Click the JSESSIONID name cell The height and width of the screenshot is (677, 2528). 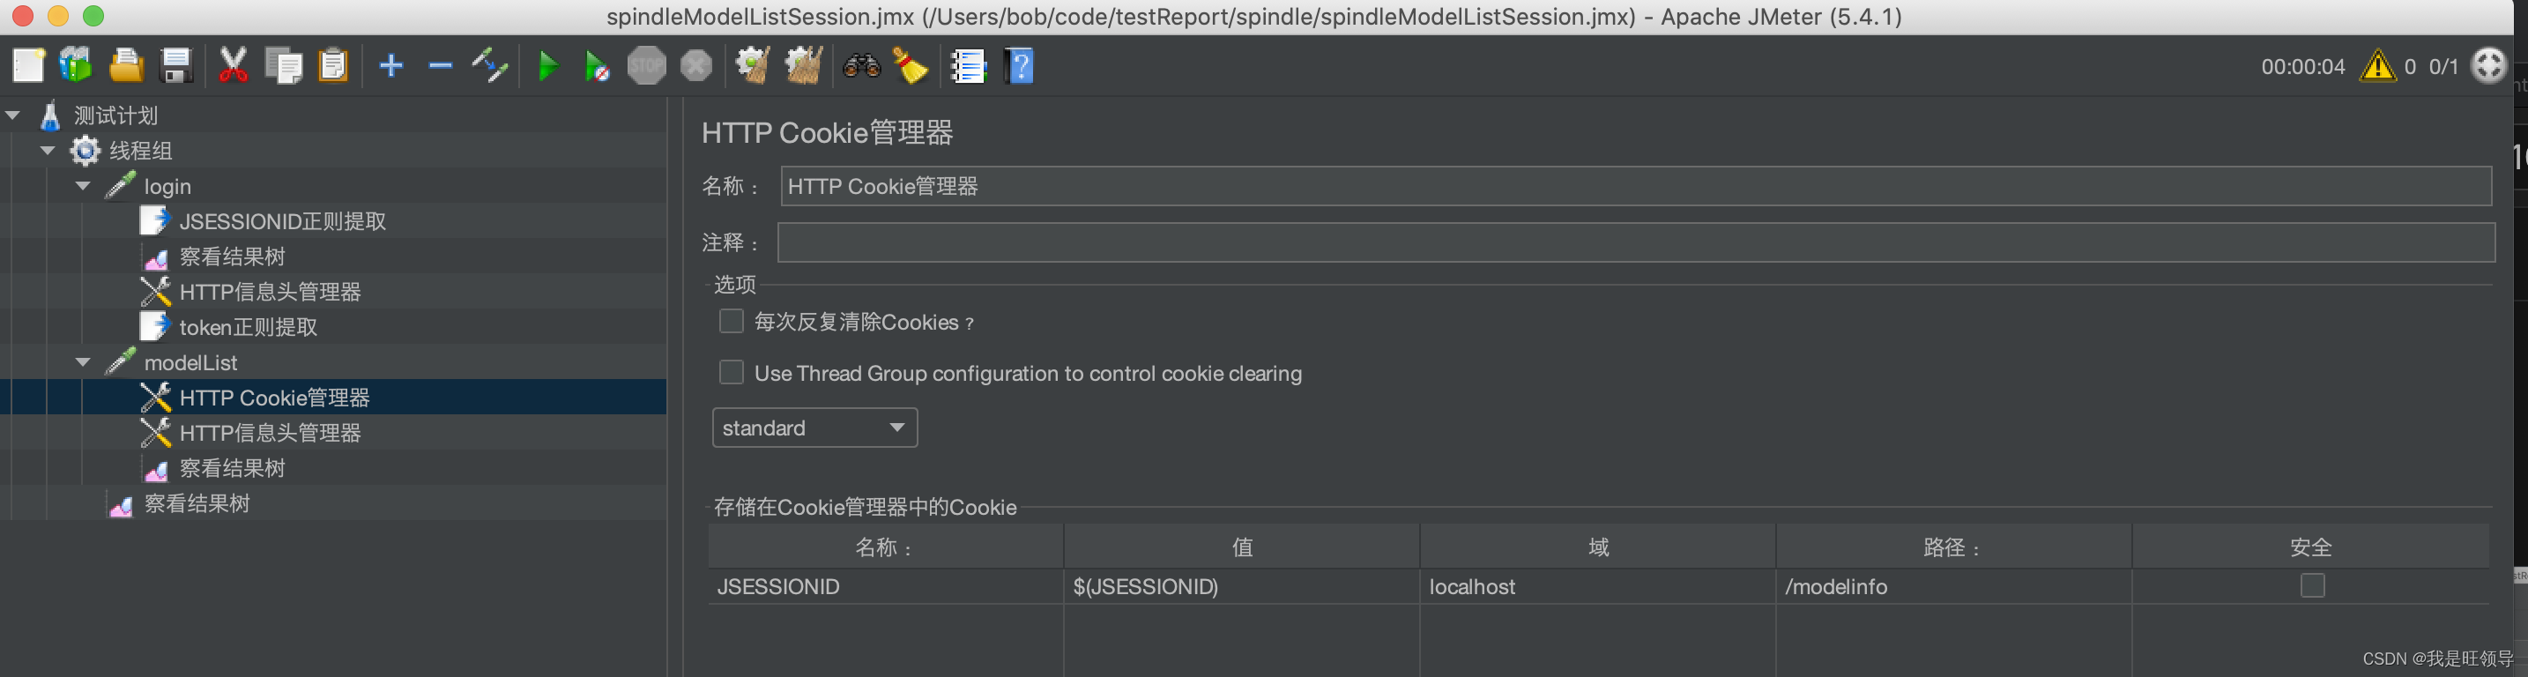[x=885, y=587]
